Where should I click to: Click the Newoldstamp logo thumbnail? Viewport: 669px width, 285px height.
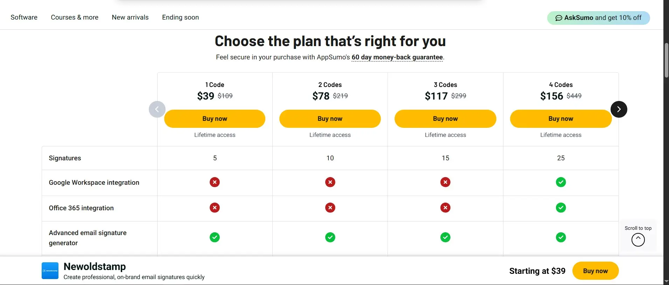coord(50,271)
